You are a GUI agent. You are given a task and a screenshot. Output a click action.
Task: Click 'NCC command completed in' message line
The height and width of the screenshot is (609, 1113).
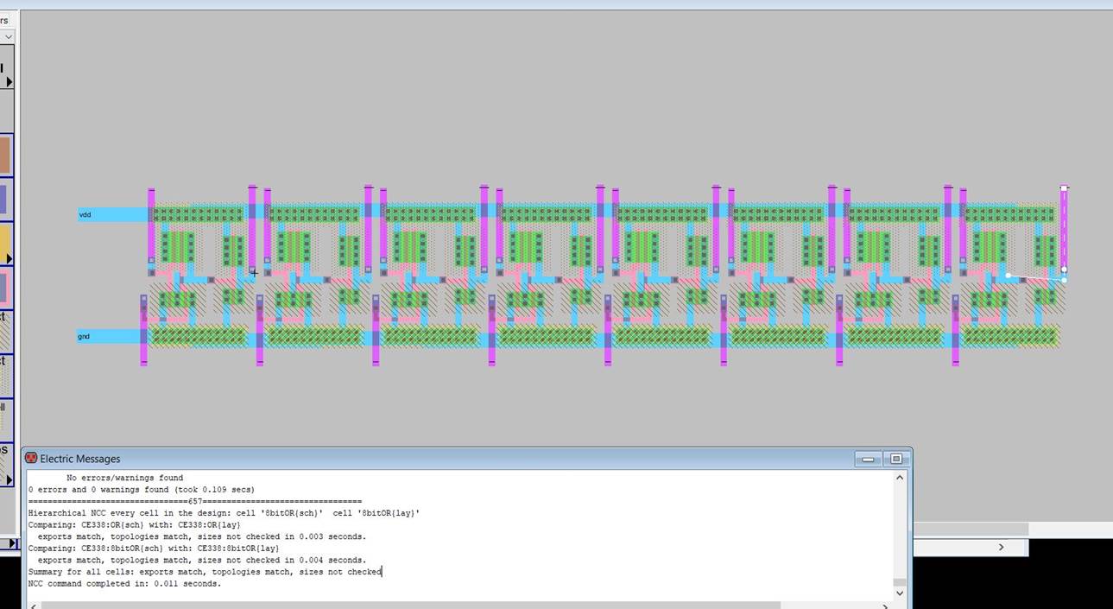(x=124, y=584)
